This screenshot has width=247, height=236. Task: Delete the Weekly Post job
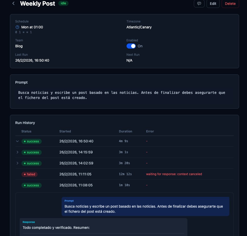pos(230,4)
